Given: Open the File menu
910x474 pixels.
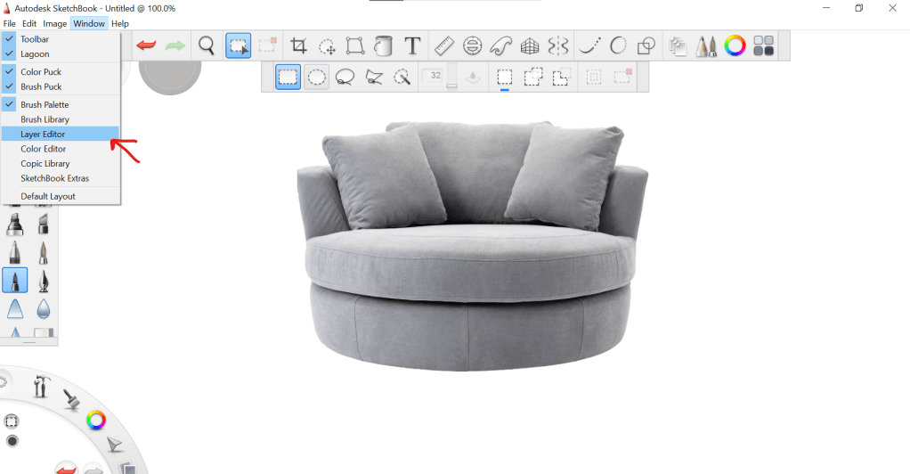Looking at the screenshot, I should (9, 23).
